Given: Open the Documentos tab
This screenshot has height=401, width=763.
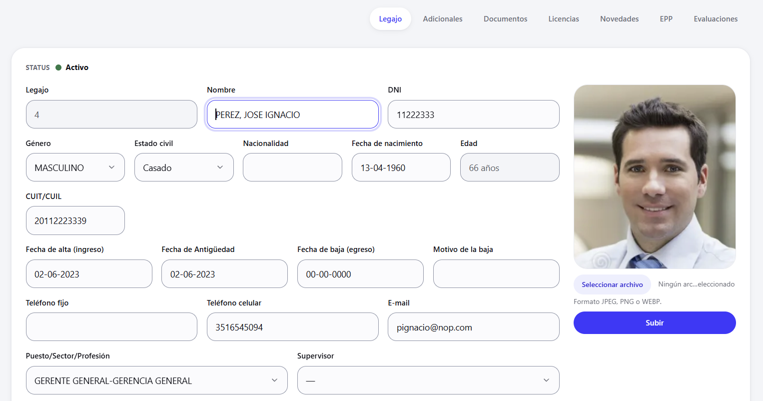Looking at the screenshot, I should (505, 19).
